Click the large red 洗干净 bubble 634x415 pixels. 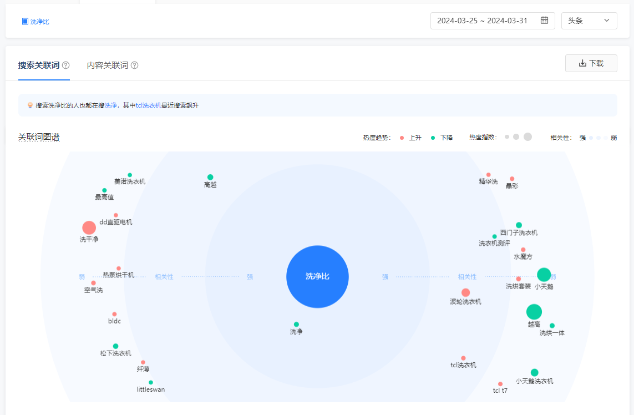click(x=89, y=227)
